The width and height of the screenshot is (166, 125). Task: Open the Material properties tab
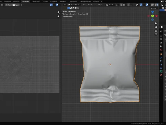click(161, 75)
